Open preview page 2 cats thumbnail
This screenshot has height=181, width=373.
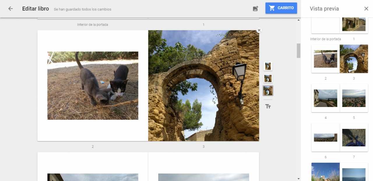click(326, 59)
